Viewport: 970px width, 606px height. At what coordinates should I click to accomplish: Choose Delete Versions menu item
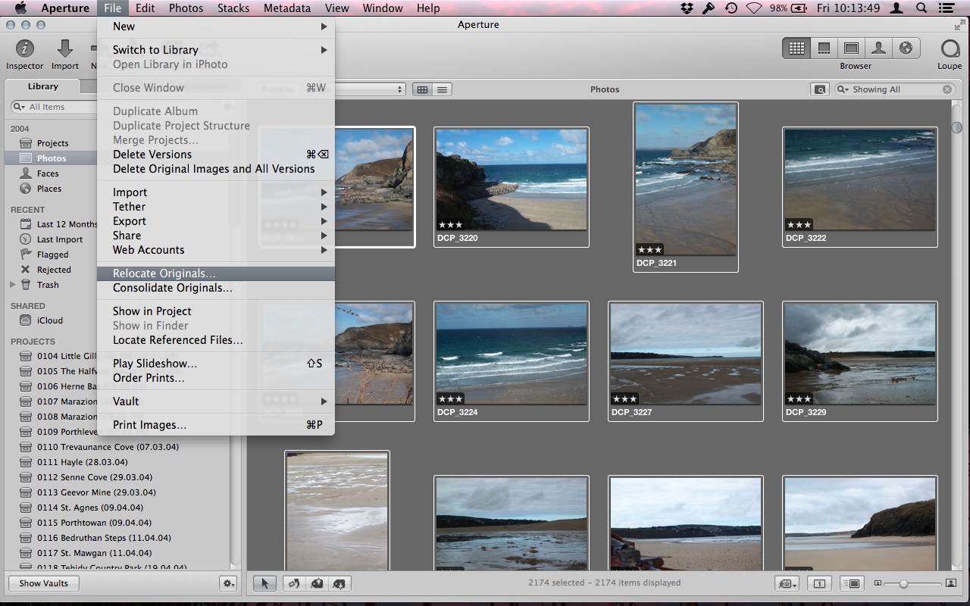[x=216, y=155]
